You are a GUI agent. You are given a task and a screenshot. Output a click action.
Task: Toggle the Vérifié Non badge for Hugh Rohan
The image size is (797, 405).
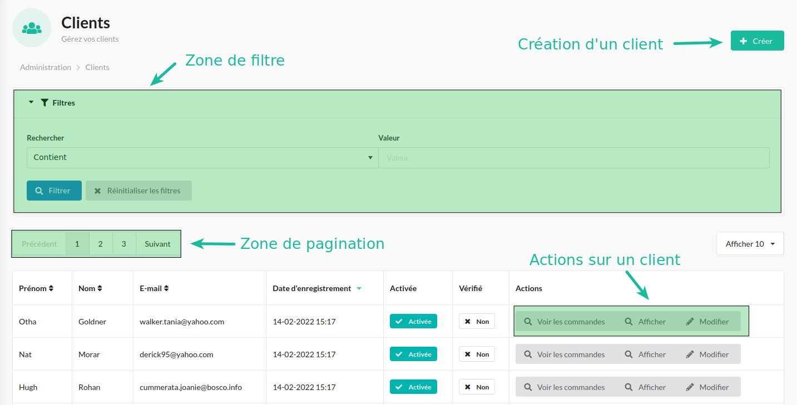(477, 387)
